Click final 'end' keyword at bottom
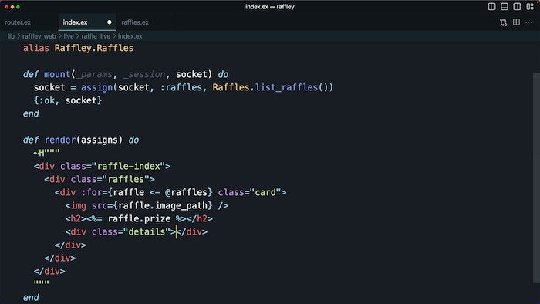Screen dimensions: 540x304 (31, 298)
